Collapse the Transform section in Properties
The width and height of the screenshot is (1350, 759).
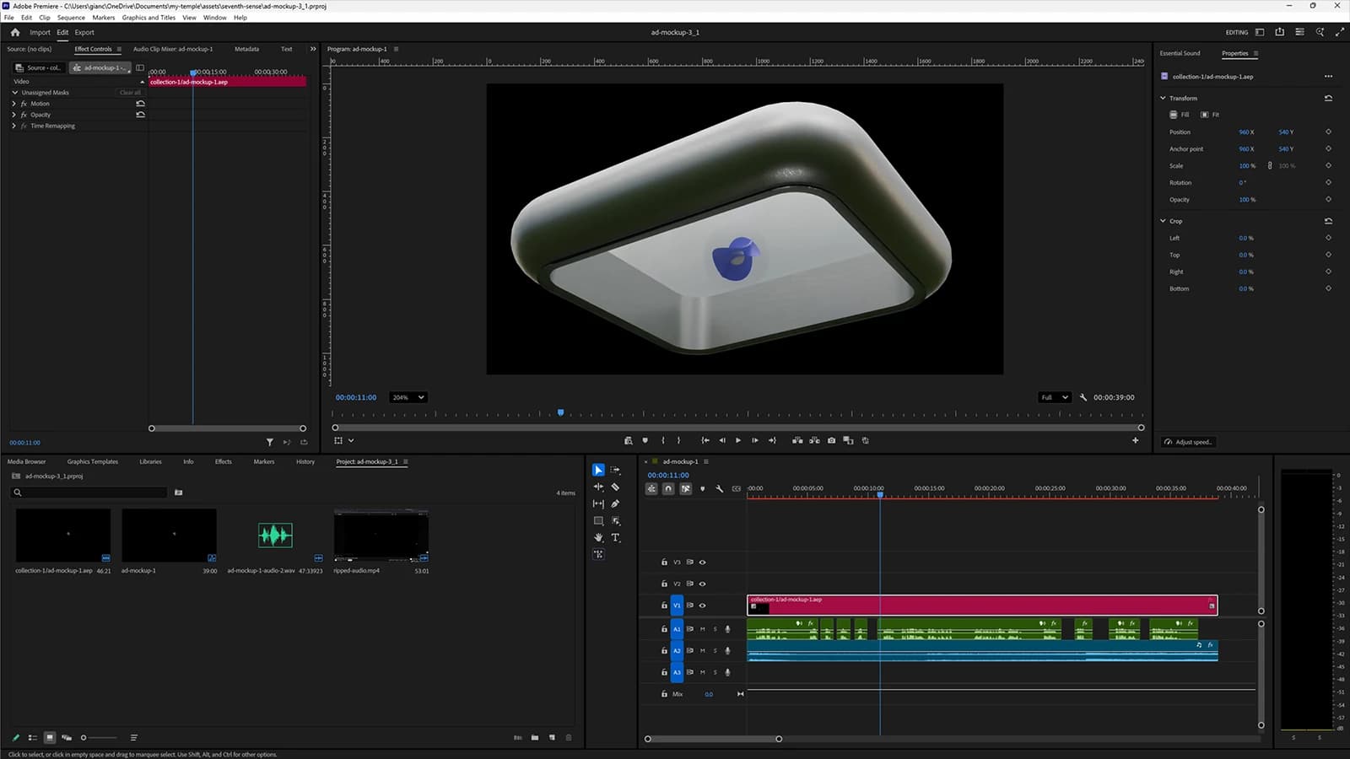click(1163, 98)
